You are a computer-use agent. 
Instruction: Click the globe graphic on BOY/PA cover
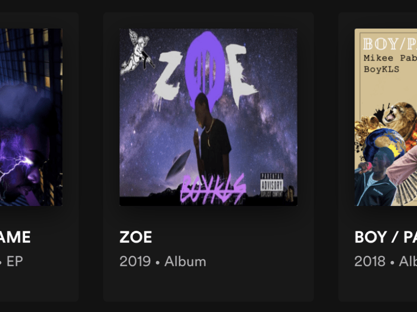point(384,144)
